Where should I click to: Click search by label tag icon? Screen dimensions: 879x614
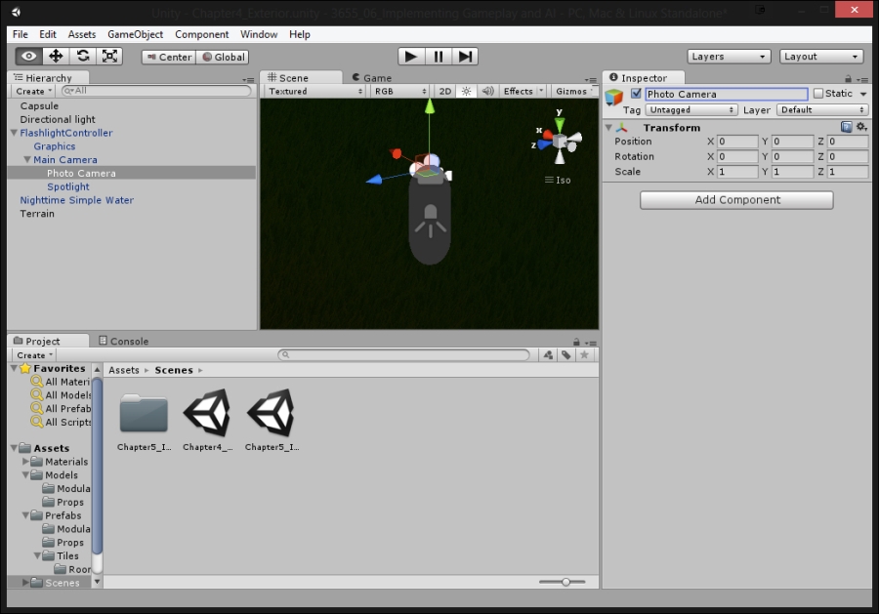(x=566, y=354)
